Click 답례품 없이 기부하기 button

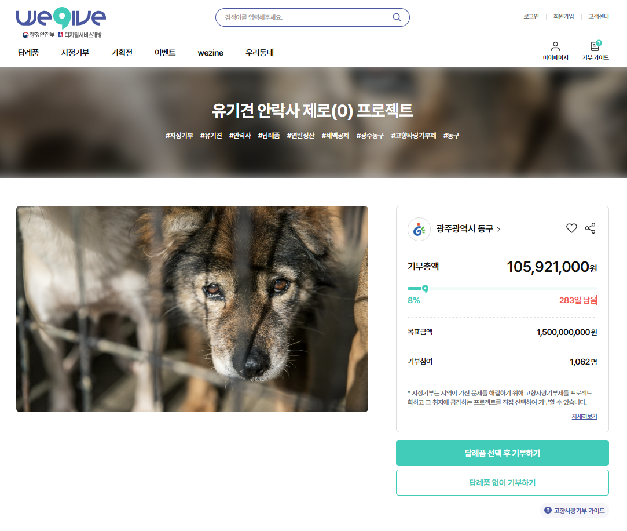[503, 482]
